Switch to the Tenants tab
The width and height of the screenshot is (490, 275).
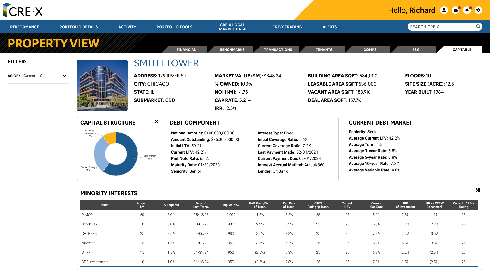(324, 50)
